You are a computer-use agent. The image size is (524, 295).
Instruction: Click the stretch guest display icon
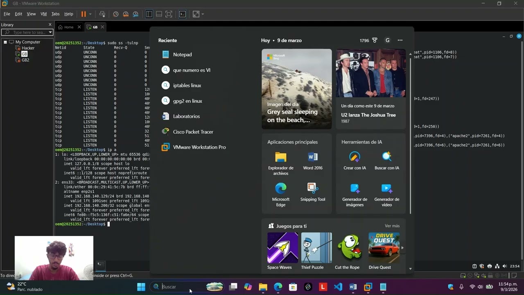coord(196,14)
